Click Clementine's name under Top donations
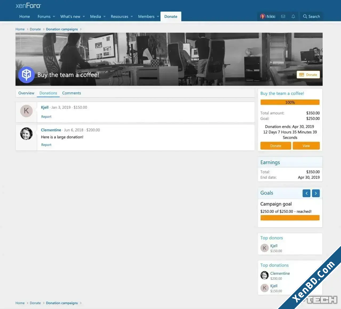The image size is (341, 309). coord(280,274)
